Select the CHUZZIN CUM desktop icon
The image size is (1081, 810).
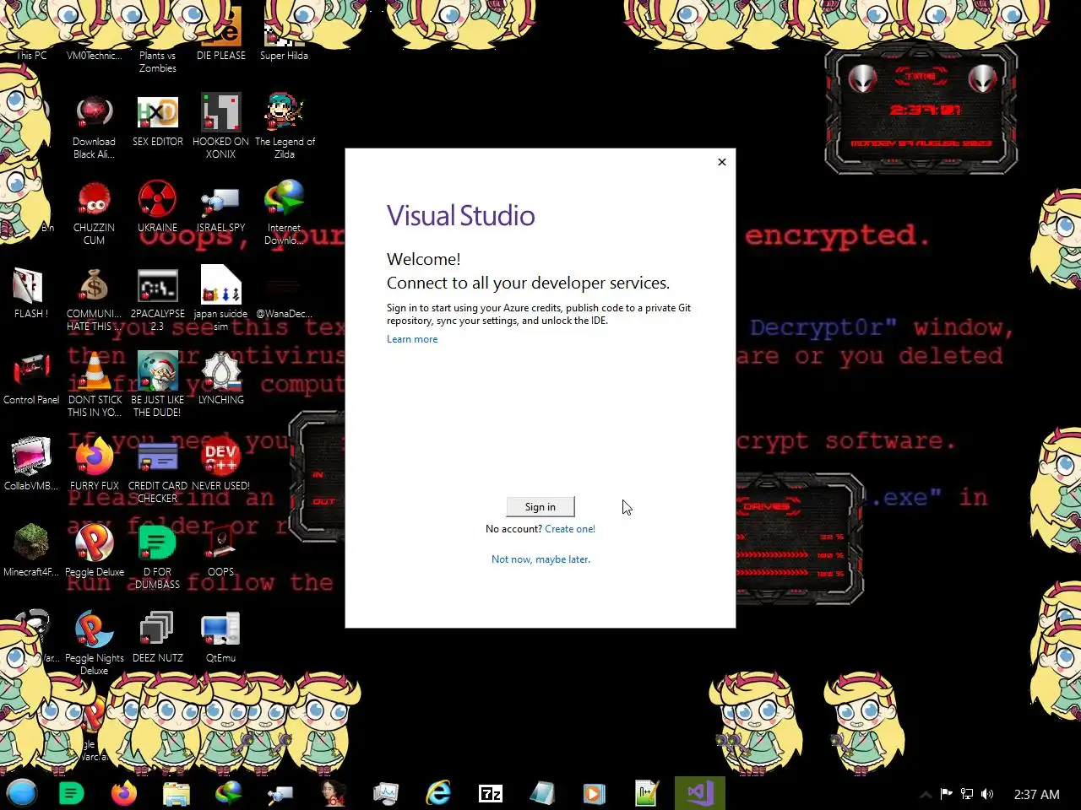pos(94,213)
